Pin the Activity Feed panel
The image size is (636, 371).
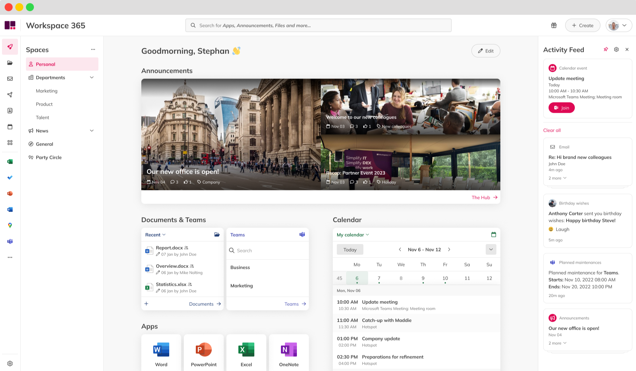(x=606, y=49)
